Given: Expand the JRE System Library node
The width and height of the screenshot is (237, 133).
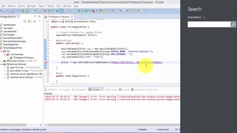Looking at the screenshot, I should pyautogui.click(x=1, y=61).
